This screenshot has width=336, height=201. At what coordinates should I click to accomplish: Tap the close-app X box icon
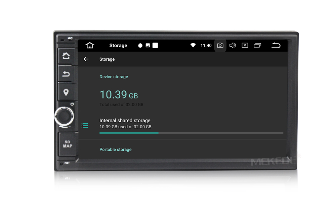point(245,45)
